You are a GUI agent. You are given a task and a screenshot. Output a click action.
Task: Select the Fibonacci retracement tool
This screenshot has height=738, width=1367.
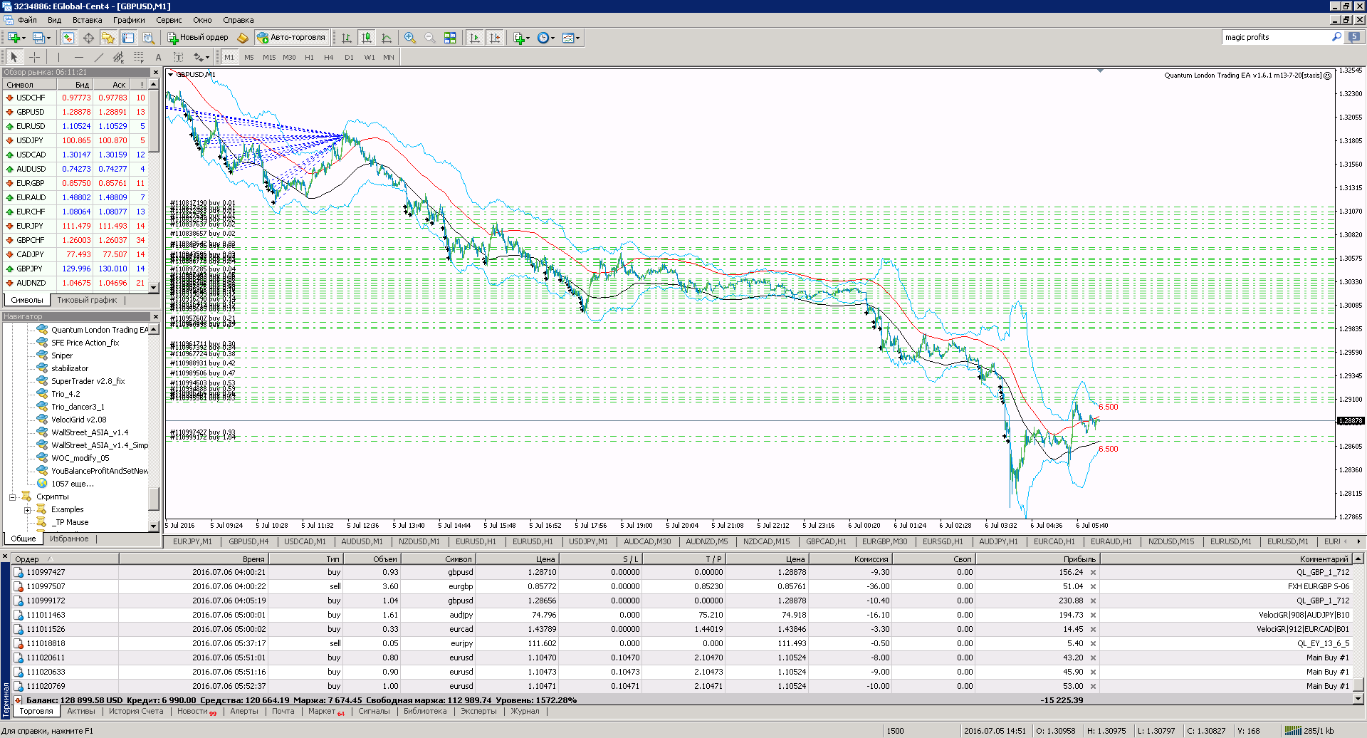[139, 57]
